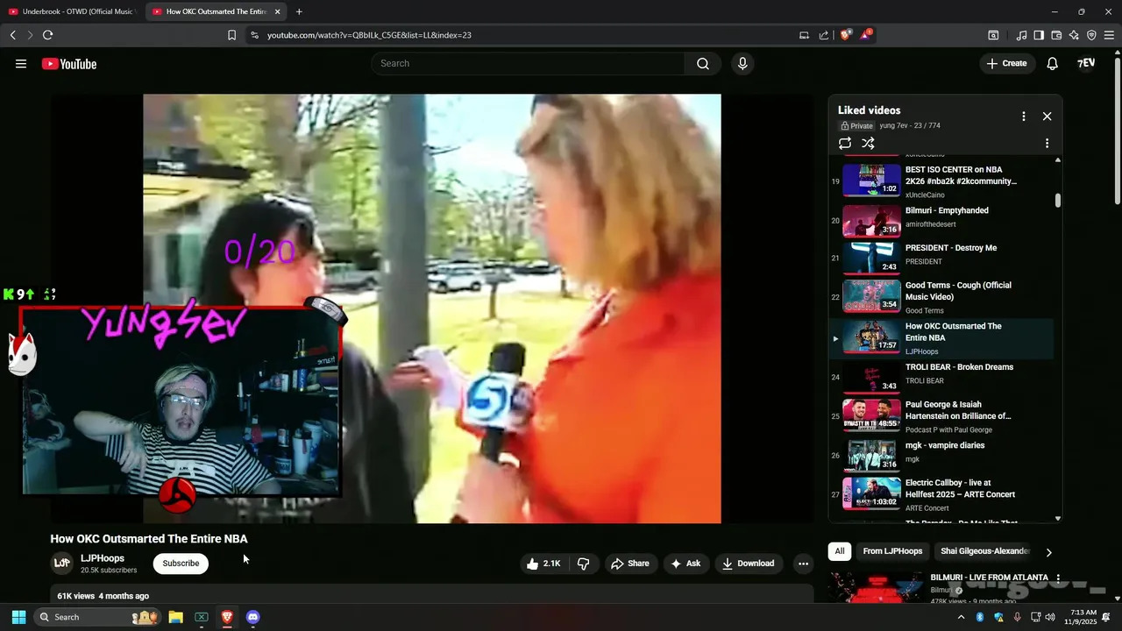The image size is (1122, 631).
Task: Toggle playlist loop
Action: pos(845,143)
